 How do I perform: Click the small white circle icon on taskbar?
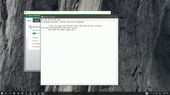click(x=35, y=93)
